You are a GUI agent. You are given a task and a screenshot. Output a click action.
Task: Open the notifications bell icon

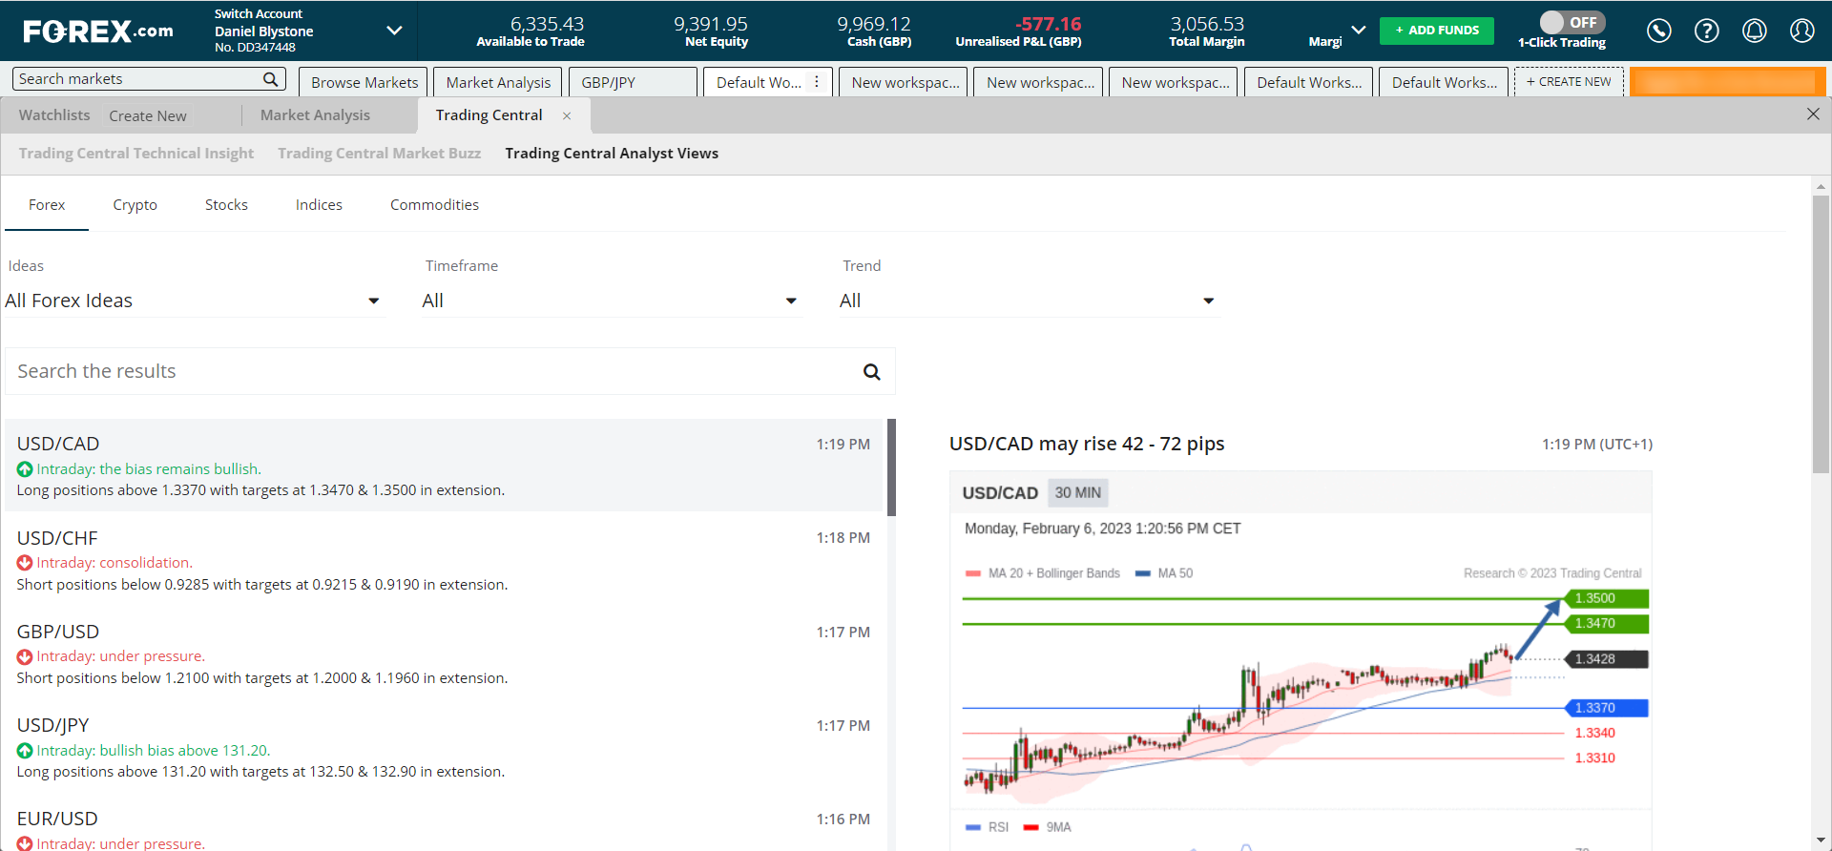(x=1755, y=31)
